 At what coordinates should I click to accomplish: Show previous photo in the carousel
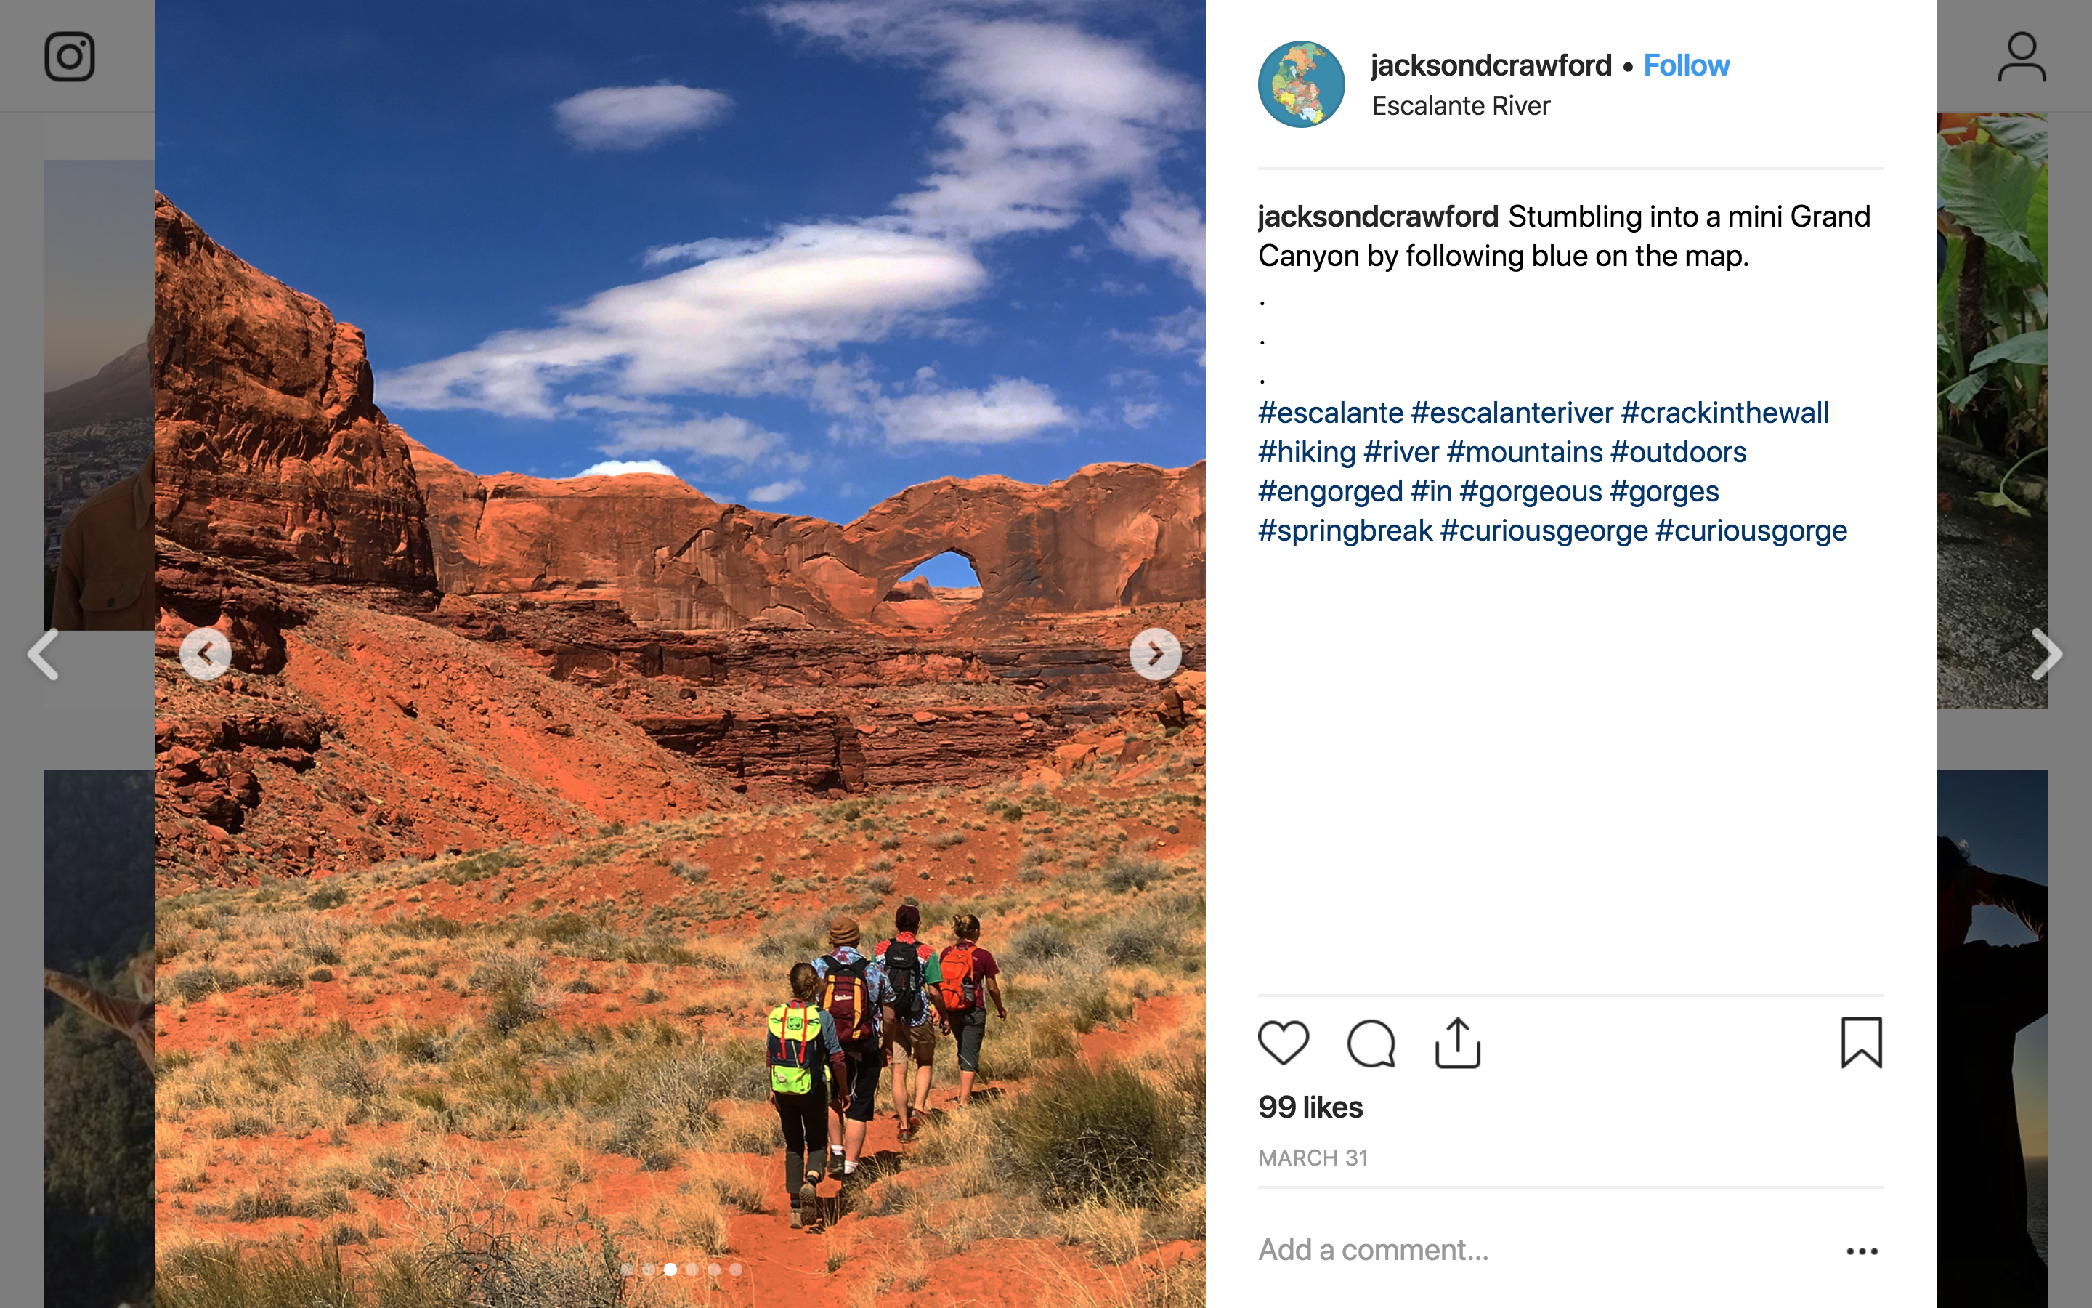pos(205,654)
